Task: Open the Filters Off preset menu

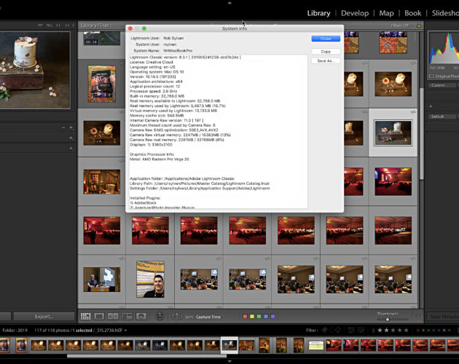Action: (400, 25)
